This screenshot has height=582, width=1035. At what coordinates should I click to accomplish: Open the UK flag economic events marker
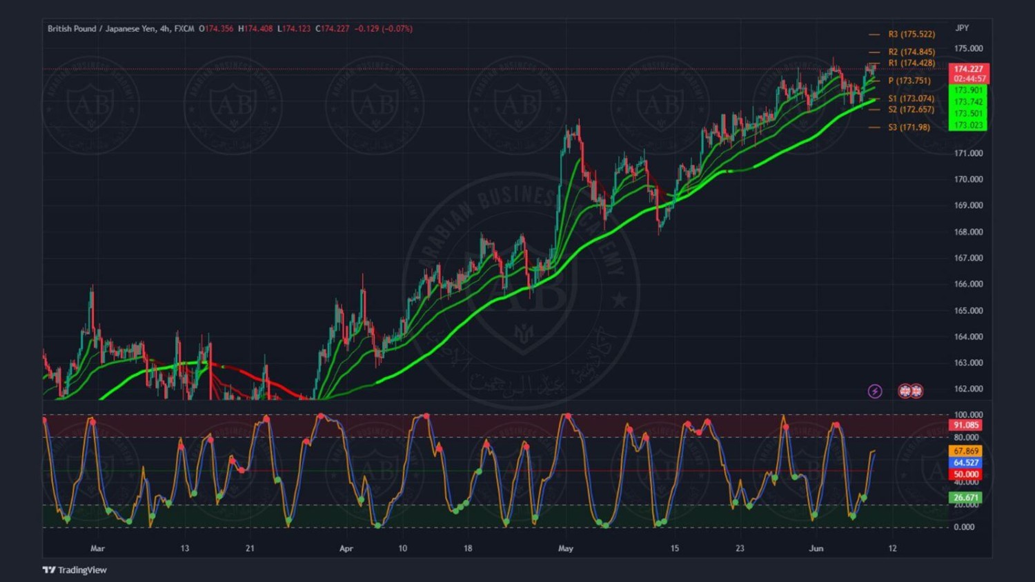pos(911,391)
